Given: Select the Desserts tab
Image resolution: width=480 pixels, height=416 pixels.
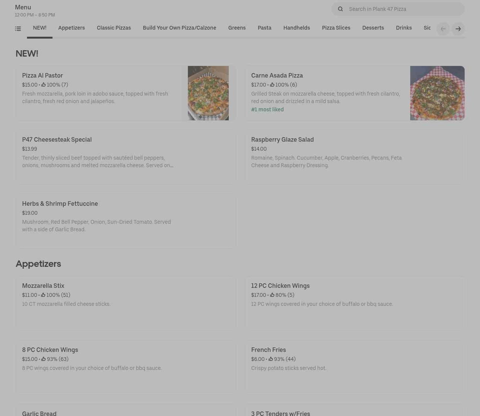Looking at the screenshot, I should point(373,28).
